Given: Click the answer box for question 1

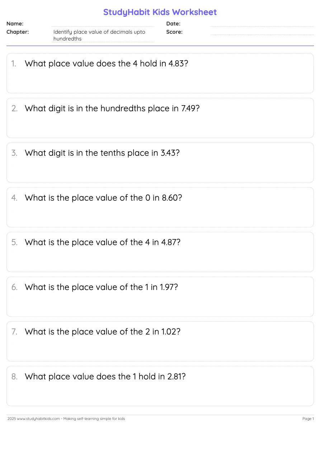Looking at the screenshot, I should point(160,81).
